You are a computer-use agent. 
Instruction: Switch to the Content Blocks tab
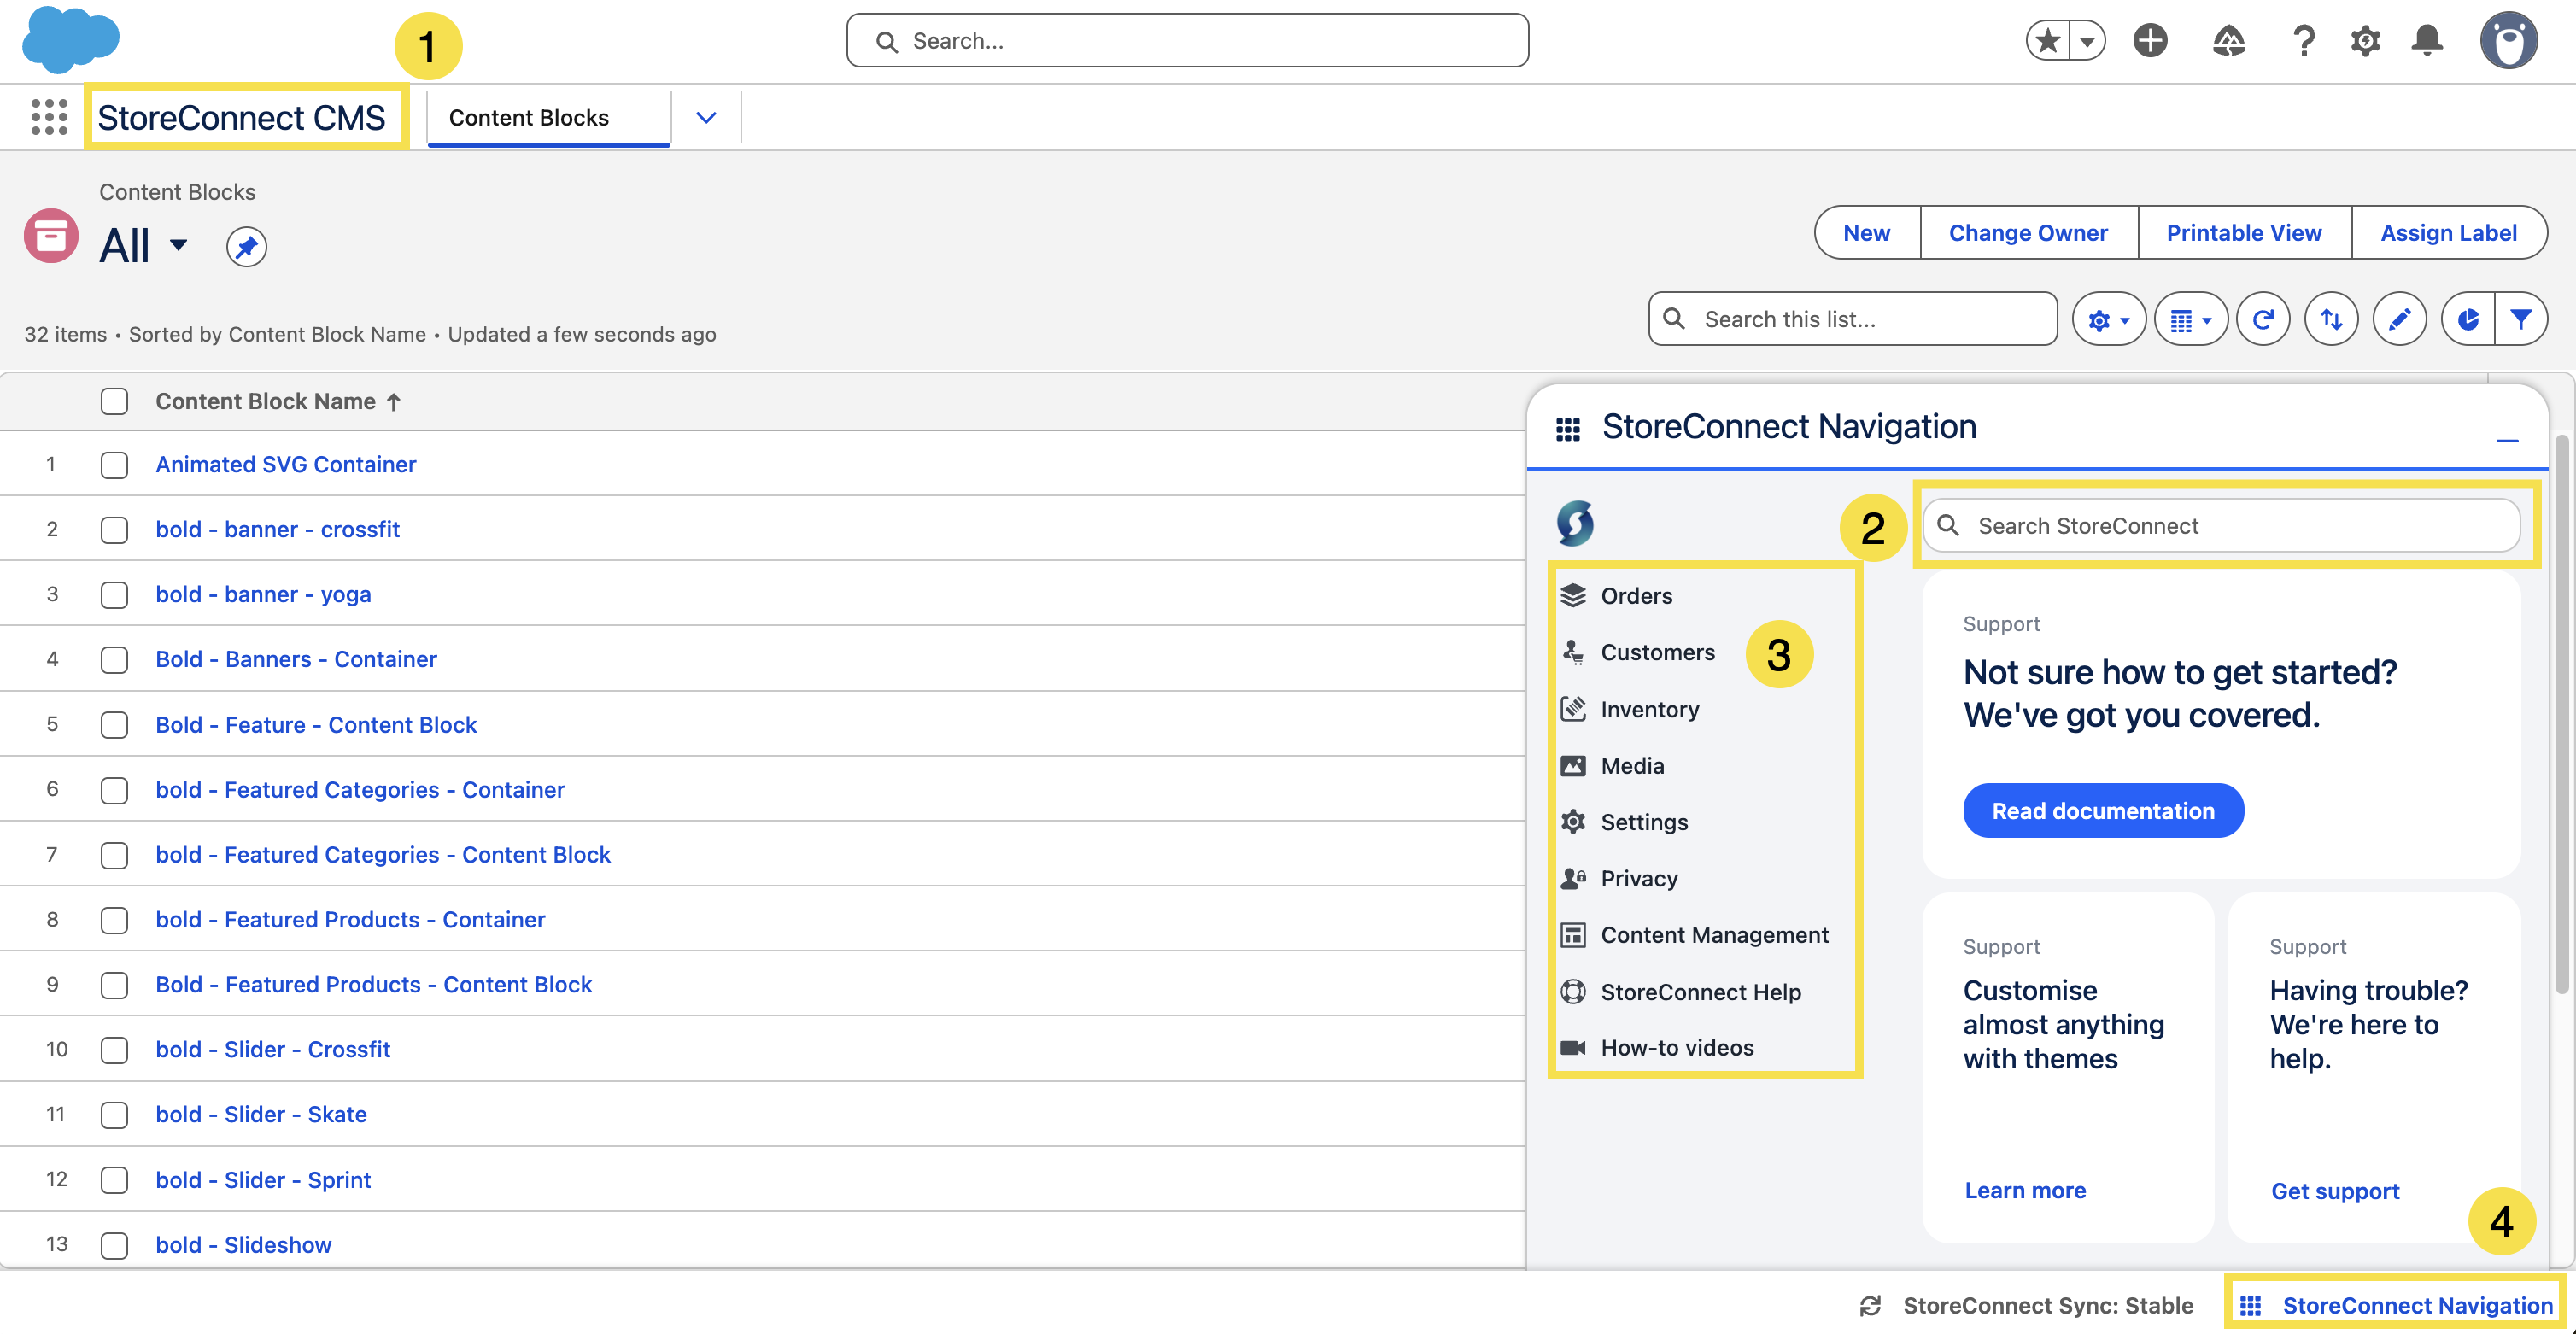528,117
